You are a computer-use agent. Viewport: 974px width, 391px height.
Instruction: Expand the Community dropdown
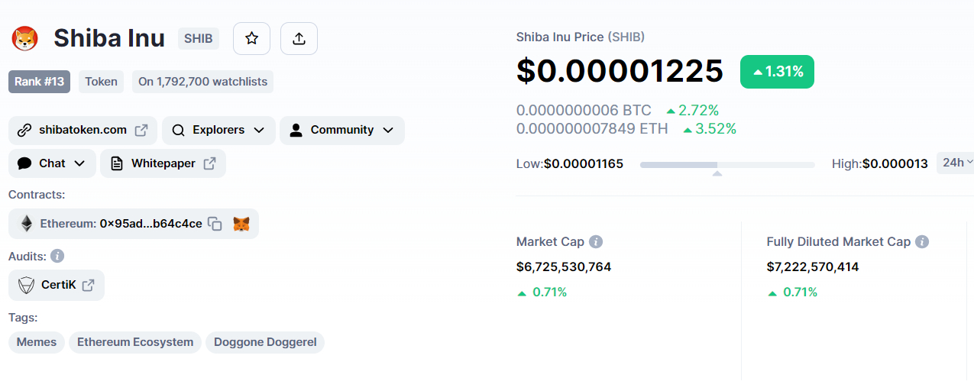(342, 130)
